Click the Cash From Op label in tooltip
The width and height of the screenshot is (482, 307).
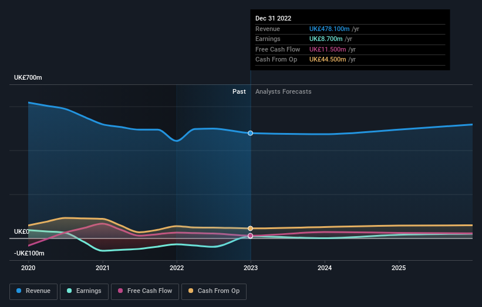click(x=277, y=60)
